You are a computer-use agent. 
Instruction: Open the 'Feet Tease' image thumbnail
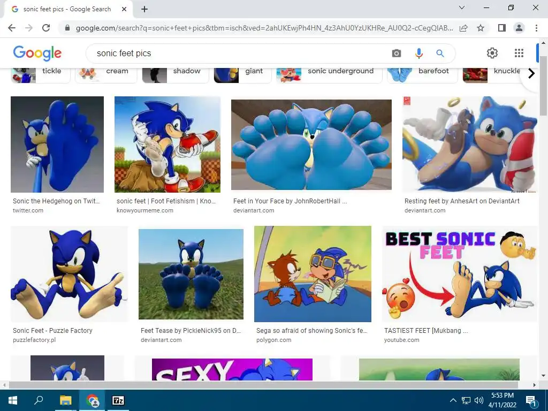pos(191,274)
